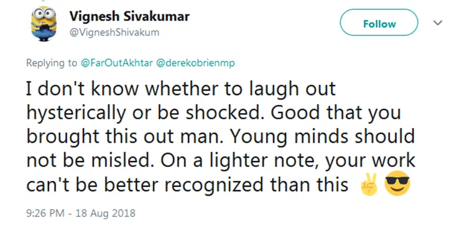Open the @derekobrienmp mention link

pos(195,63)
